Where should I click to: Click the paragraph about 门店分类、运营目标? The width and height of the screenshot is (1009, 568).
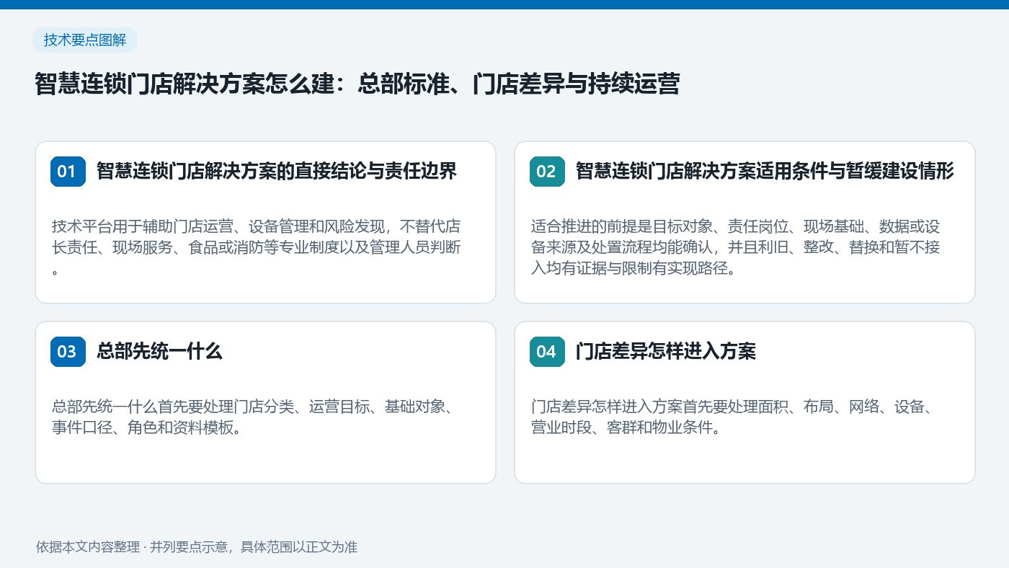click(x=252, y=417)
